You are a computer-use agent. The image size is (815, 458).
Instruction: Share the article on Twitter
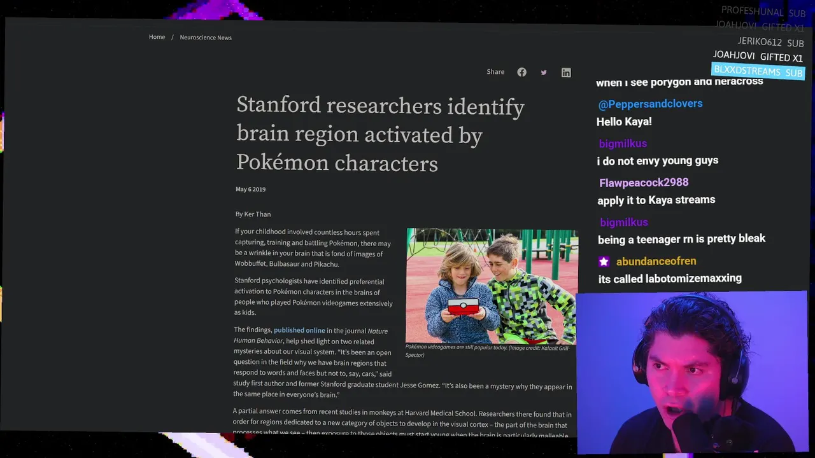[x=544, y=73]
